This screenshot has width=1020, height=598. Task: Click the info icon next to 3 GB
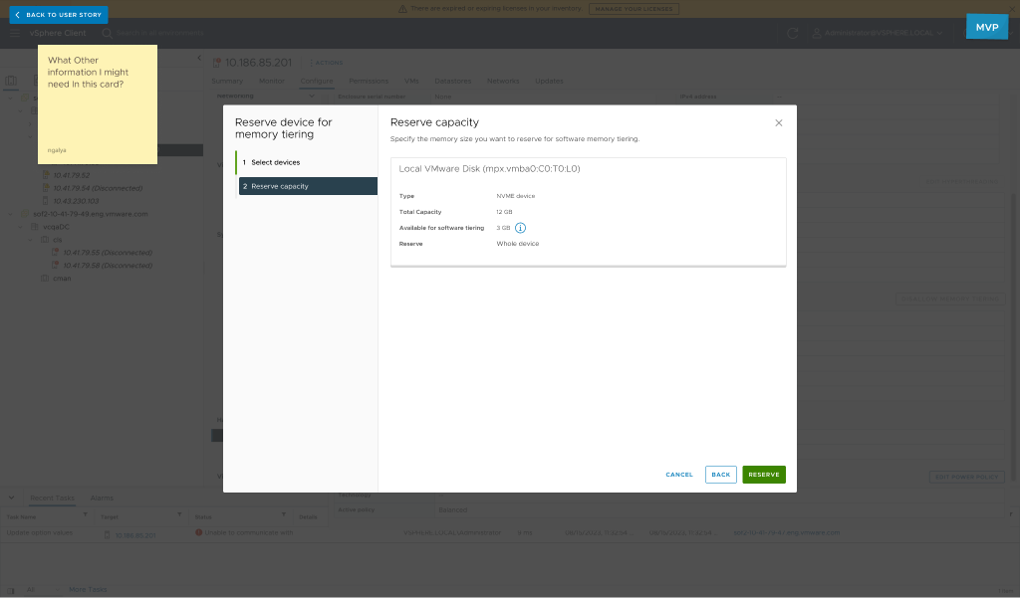(519, 228)
